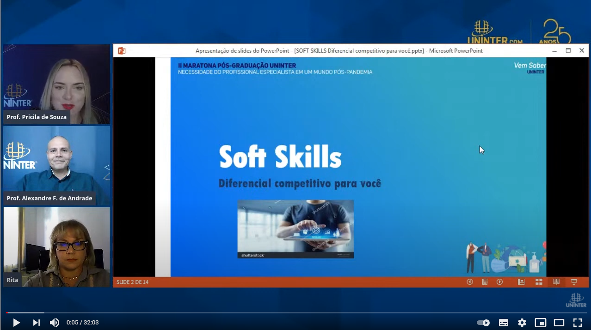The height and width of the screenshot is (330, 591).
Task: Toggle the autoplay switch
Action: [x=483, y=323]
